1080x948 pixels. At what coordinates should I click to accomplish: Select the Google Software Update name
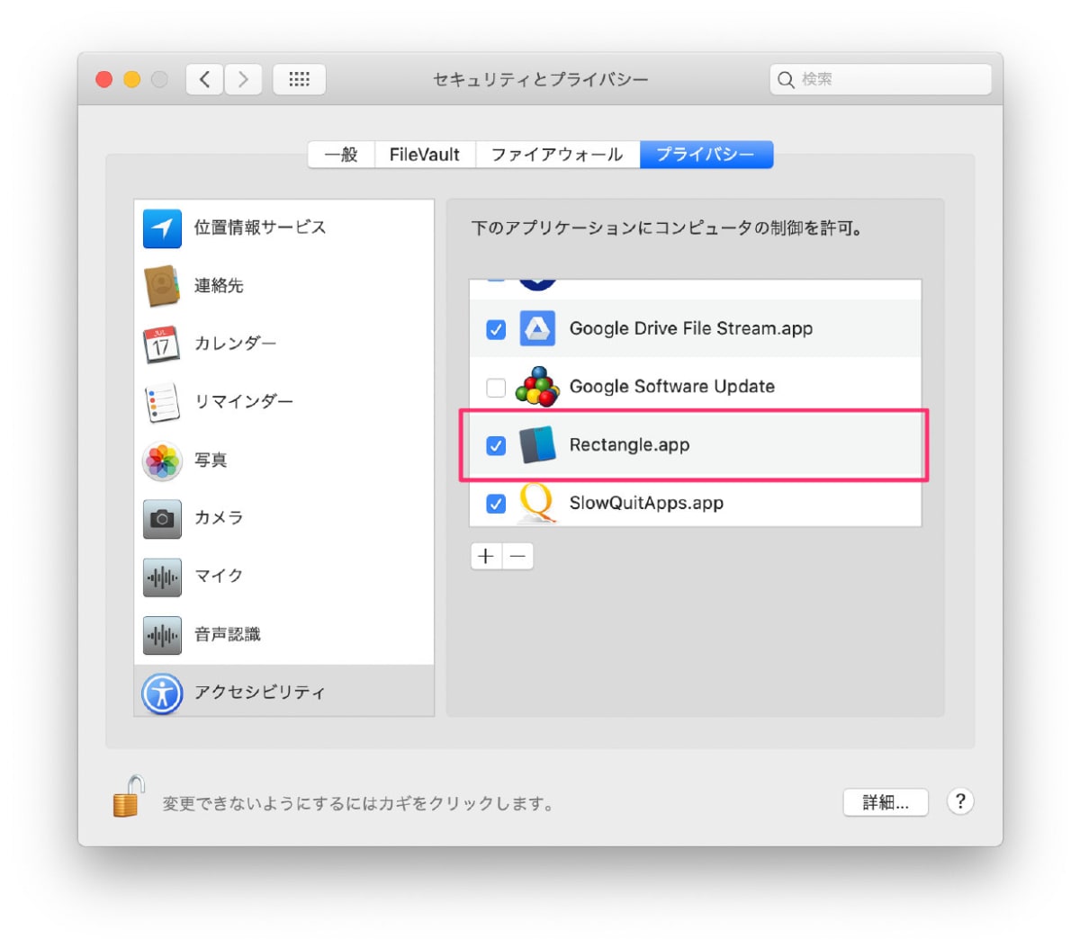coord(672,387)
